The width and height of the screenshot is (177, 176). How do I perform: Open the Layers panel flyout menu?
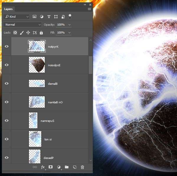89,9
